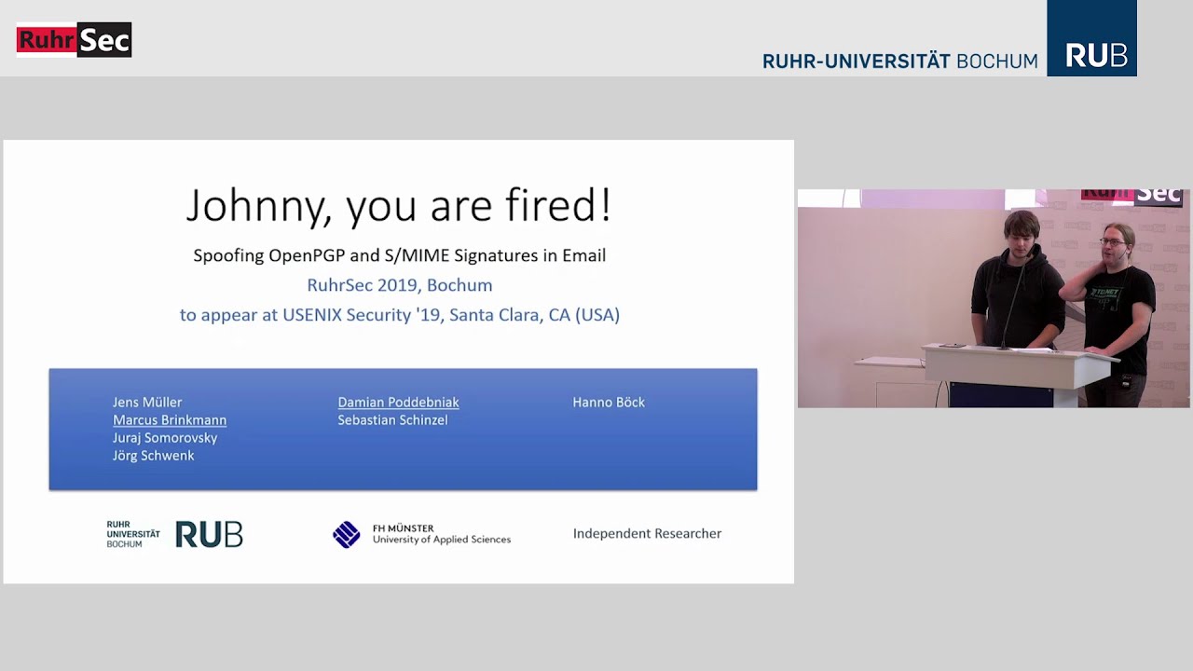Image resolution: width=1193 pixels, height=671 pixels.
Task: Click the "Independent Researcher" label
Action: tap(647, 534)
